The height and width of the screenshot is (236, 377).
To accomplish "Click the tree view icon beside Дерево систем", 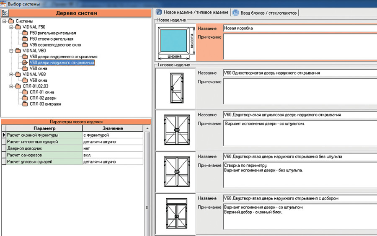I will [5, 13].
